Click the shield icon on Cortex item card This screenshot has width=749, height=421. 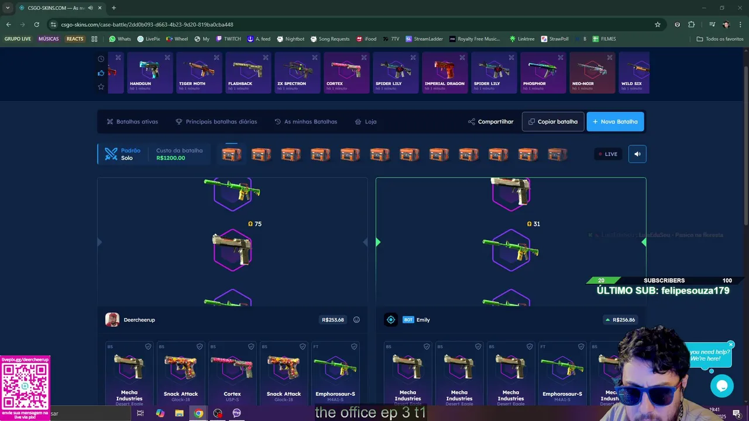[x=251, y=347]
